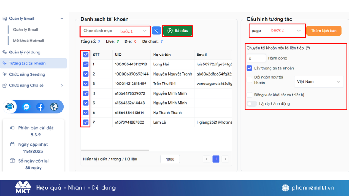Screen dimensions: 349x196
Task: Enable Đăng xuất khỏi tất cả thiết bị
Action: tap(249, 95)
